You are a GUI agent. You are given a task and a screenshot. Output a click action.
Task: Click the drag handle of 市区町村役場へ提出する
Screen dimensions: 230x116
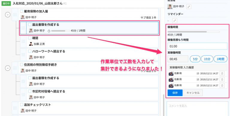[23, 94]
